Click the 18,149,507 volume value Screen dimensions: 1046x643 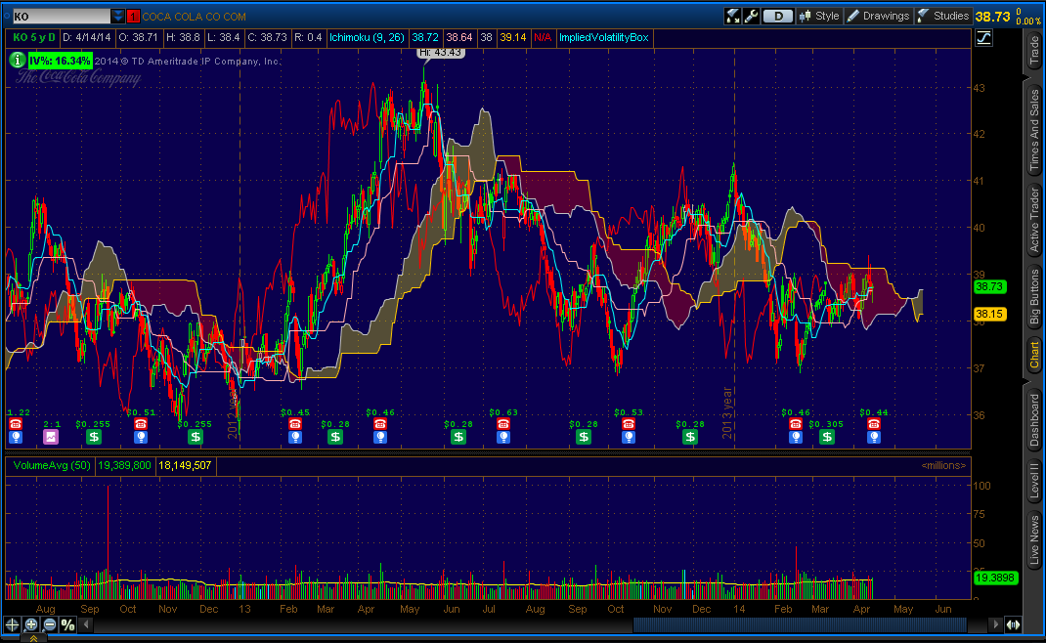pos(185,465)
